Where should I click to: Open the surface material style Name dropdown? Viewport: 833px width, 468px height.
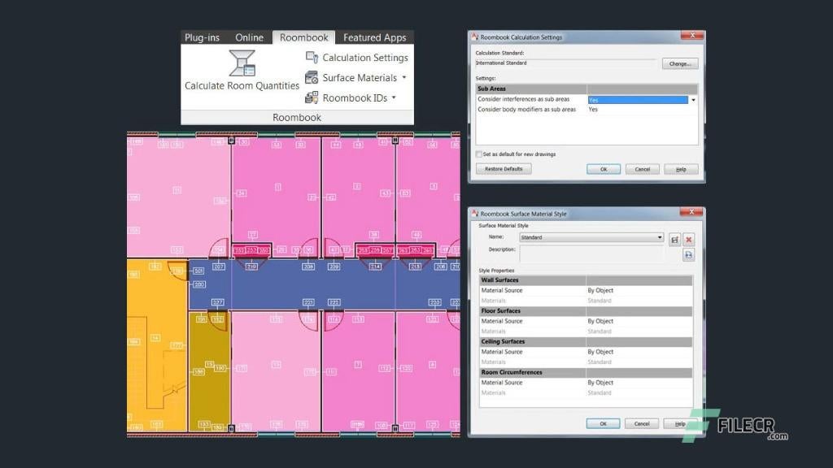coord(659,238)
